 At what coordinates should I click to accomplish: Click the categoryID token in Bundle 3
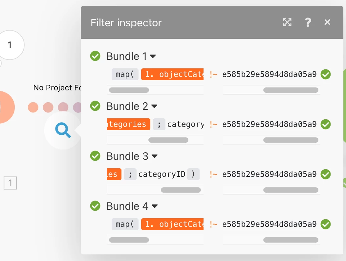pyautogui.click(x=162, y=174)
